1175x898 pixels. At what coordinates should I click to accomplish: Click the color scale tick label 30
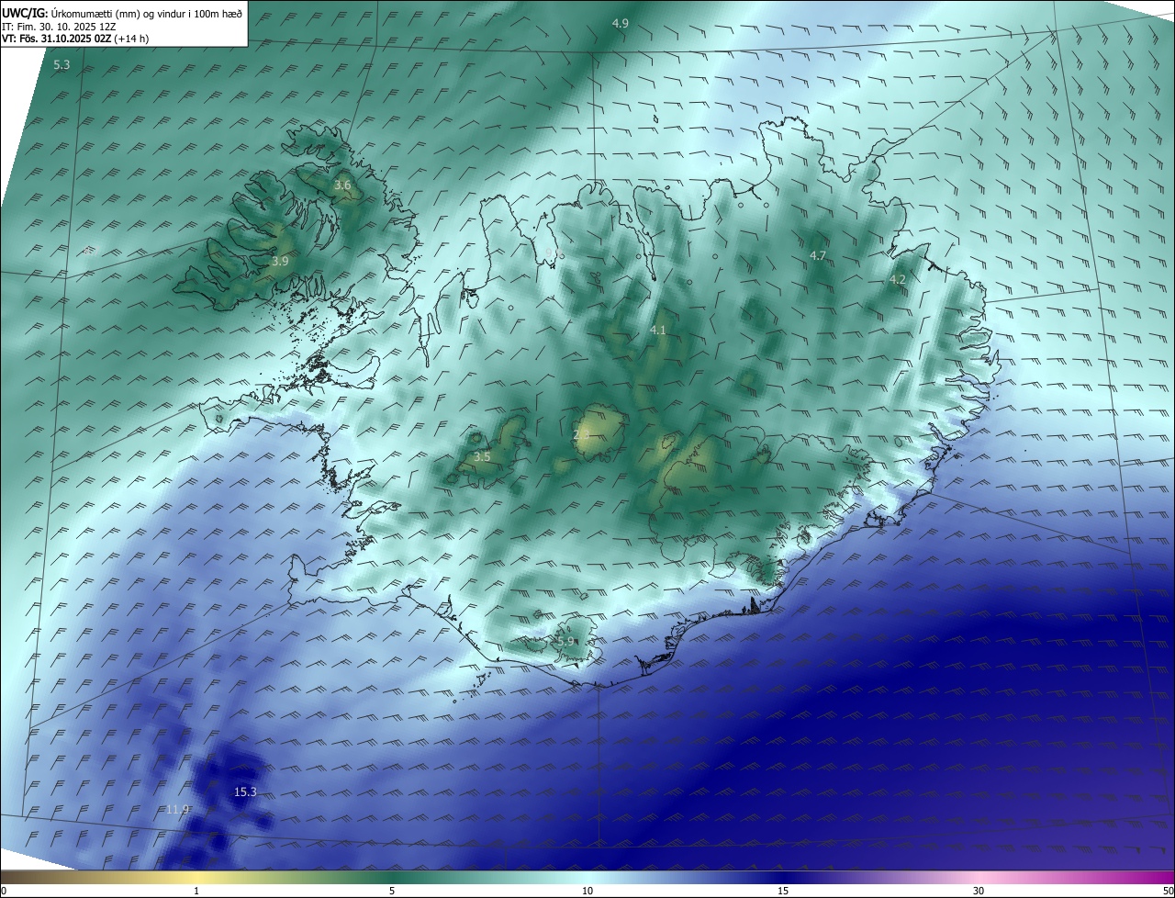coord(979,892)
